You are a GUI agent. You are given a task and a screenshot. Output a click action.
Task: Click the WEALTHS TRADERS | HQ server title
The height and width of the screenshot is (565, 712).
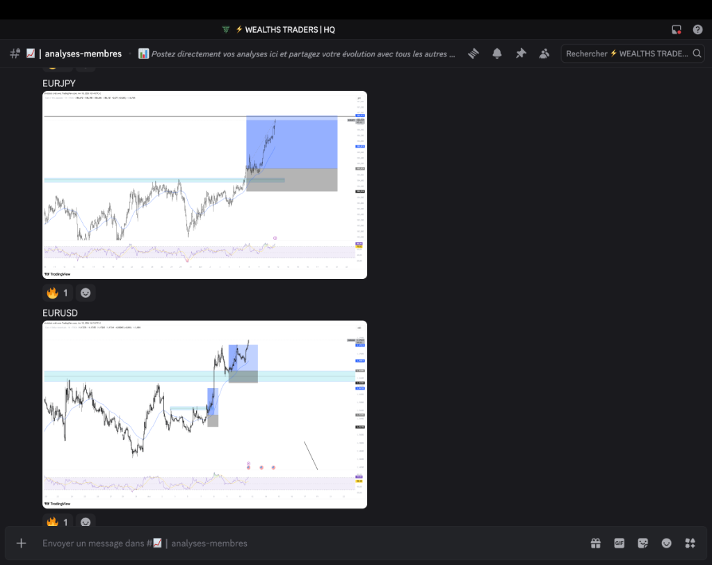pyautogui.click(x=290, y=29)
